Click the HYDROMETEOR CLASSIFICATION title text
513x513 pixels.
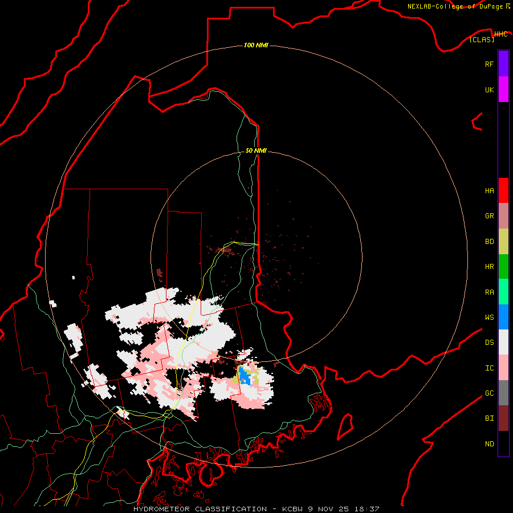pyautogui.click(x=200, y=509)
